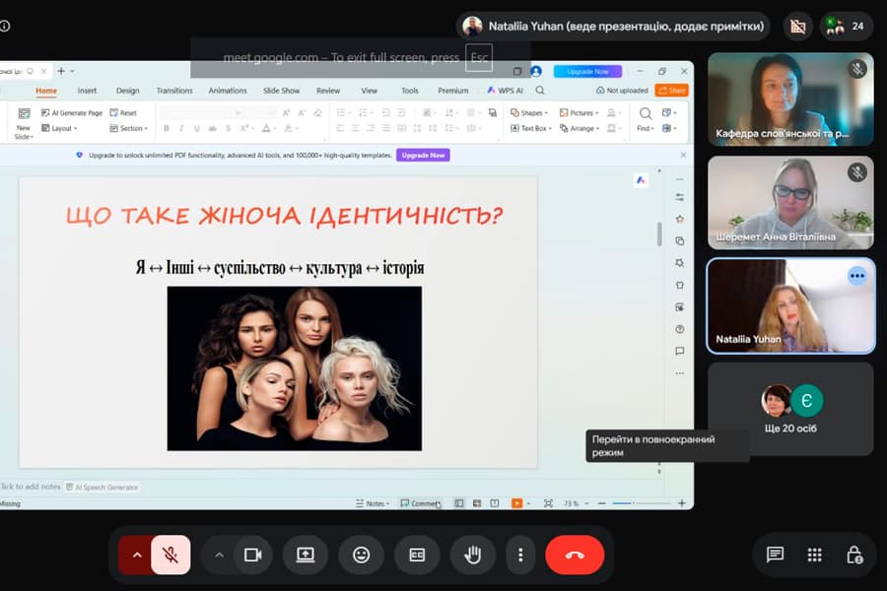Start slideshow from the orange play button

click(x=516, y=503)
